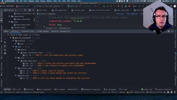Click the filter TODO items funnel icon
Screen dimensions: 177x100
(x=5, y=42)
